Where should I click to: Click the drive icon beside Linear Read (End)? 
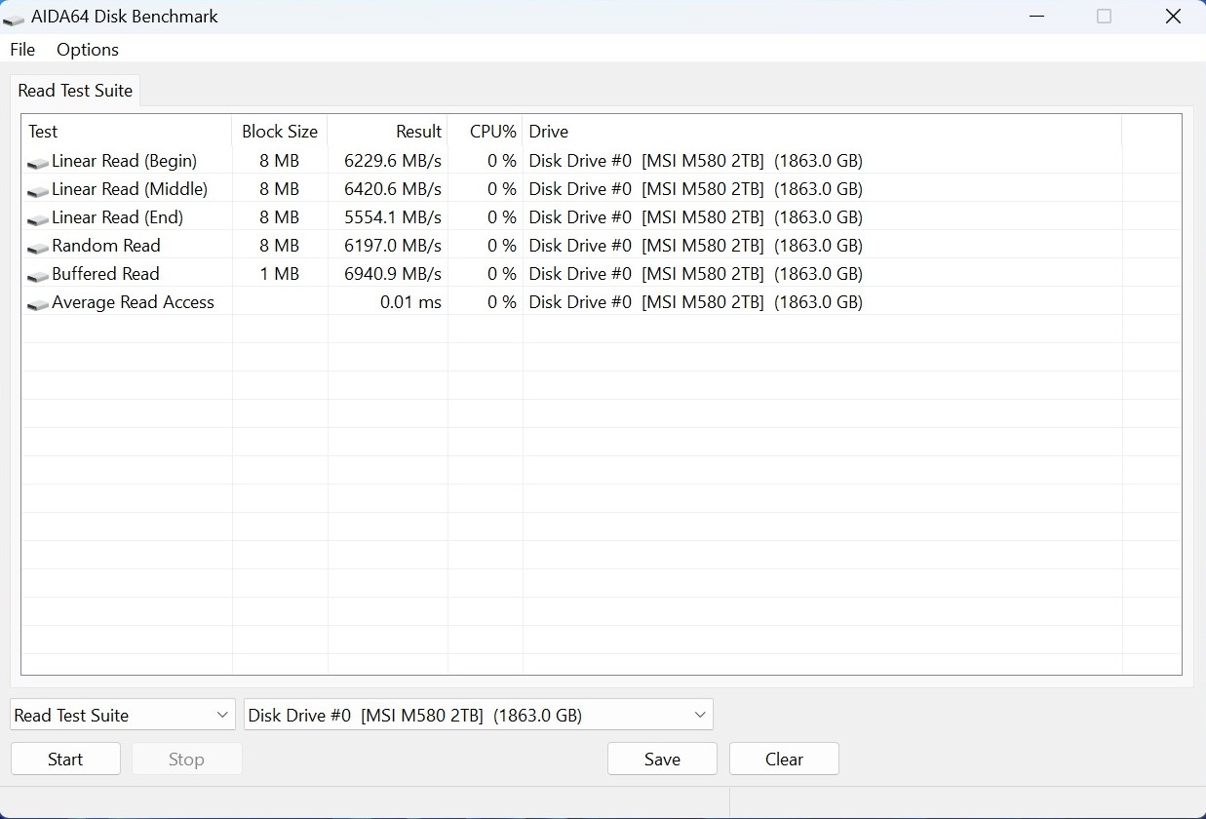pyautogui.click(x=38, y=219)
